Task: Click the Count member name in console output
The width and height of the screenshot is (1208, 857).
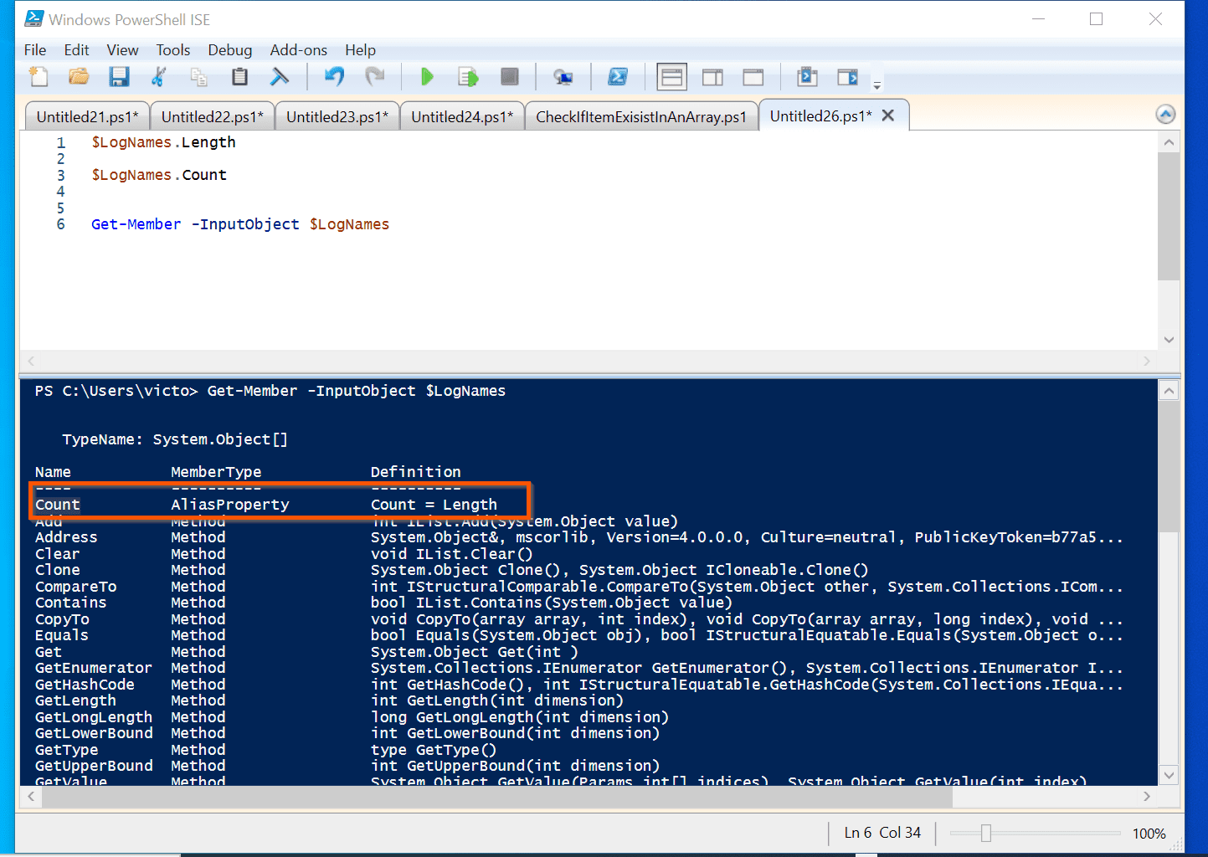Action: [x=57, y=505]
